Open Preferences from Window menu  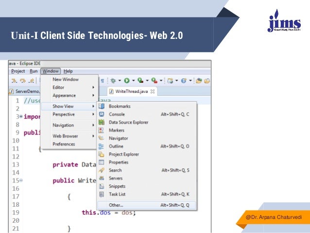(69, 144)
